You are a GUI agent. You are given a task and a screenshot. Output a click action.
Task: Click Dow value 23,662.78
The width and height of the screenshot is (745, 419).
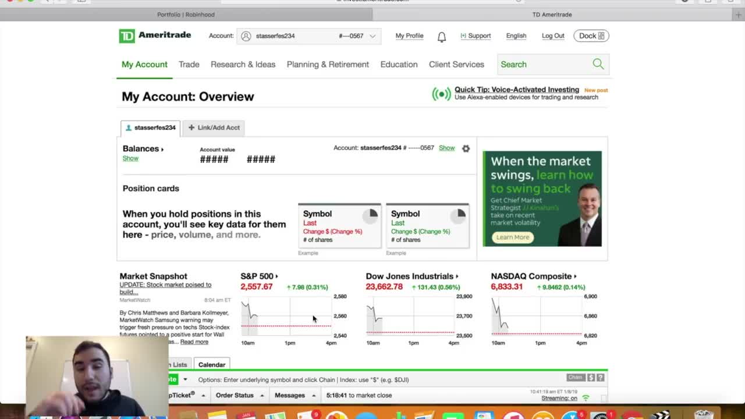point(384,287)
